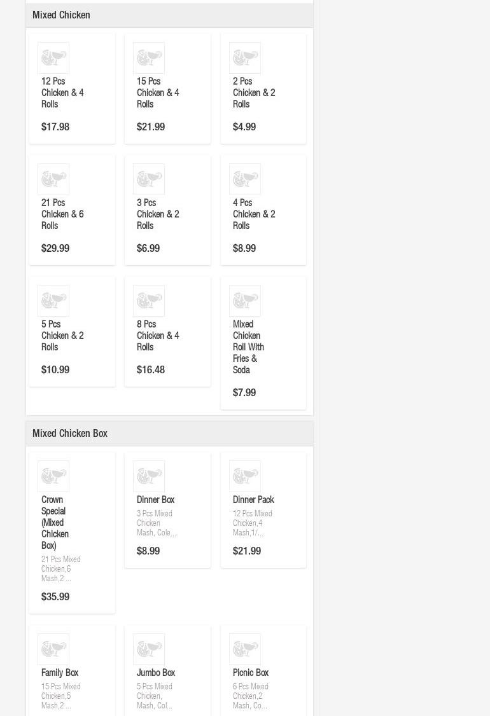Click the Picnic Box chicken icon
This screenshot has height=716, width=490.
245,650
